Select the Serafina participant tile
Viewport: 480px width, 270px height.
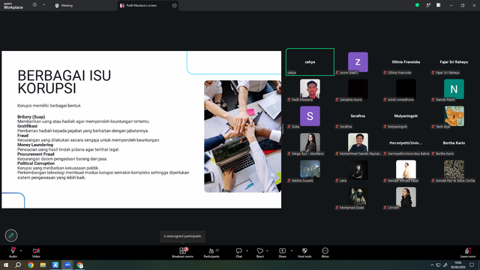tap(358, 116)
